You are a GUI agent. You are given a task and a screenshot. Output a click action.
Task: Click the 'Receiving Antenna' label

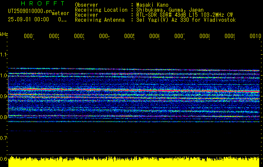tap(100, 20)
